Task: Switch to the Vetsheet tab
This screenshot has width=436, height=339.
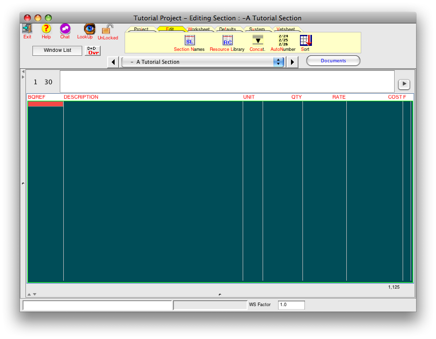Action: click(x=286, y=29)
